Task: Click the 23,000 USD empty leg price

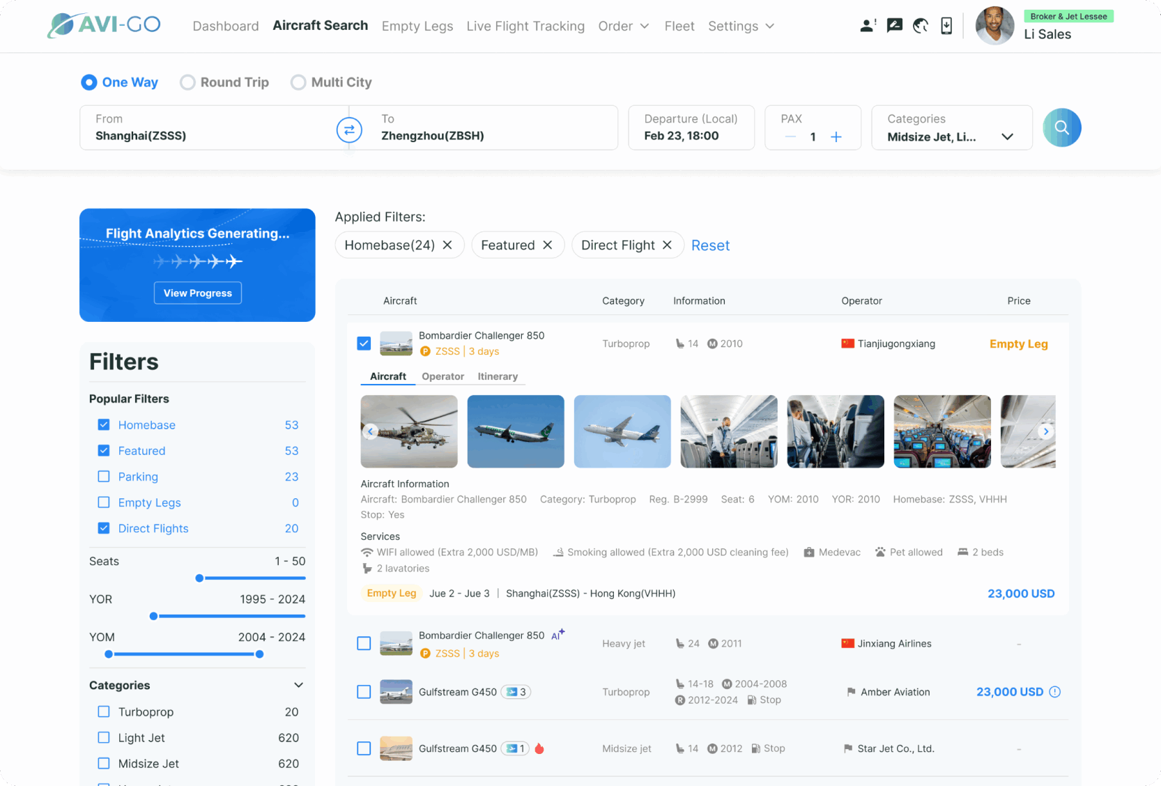Action: 1021,593
